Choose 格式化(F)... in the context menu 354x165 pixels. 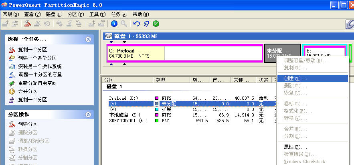coord(312,111)
